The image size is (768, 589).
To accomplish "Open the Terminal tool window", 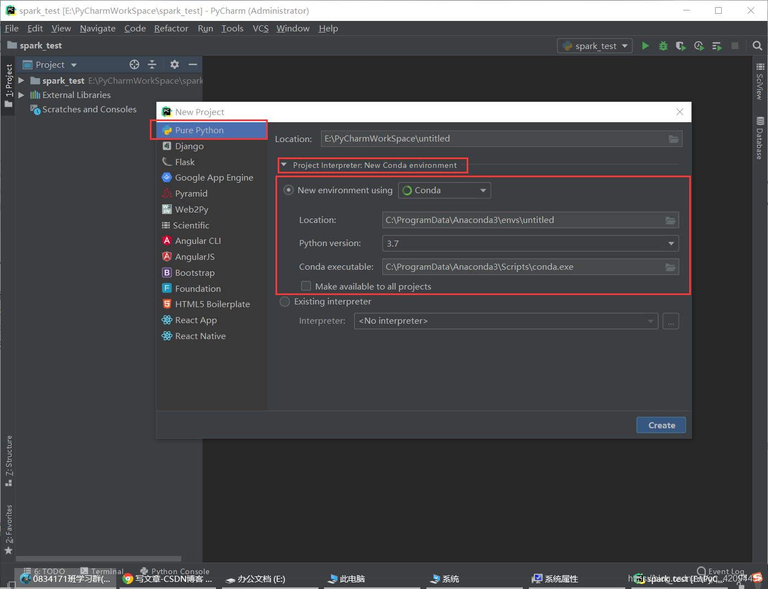I will click(x=102, y=571).
